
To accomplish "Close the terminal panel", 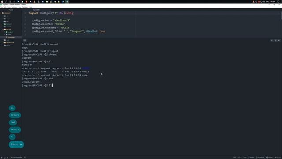I will point(279,40).
